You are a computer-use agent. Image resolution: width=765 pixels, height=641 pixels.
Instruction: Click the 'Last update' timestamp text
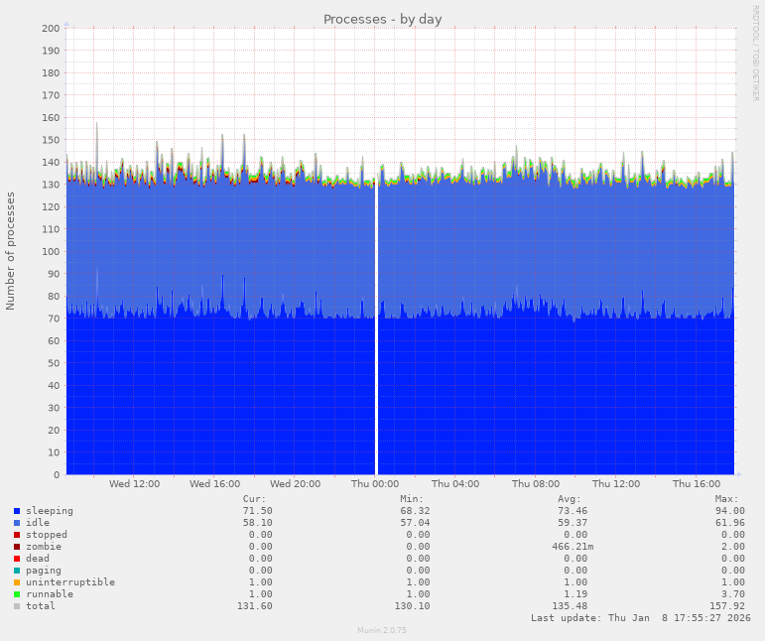click(x=640, y=618)
